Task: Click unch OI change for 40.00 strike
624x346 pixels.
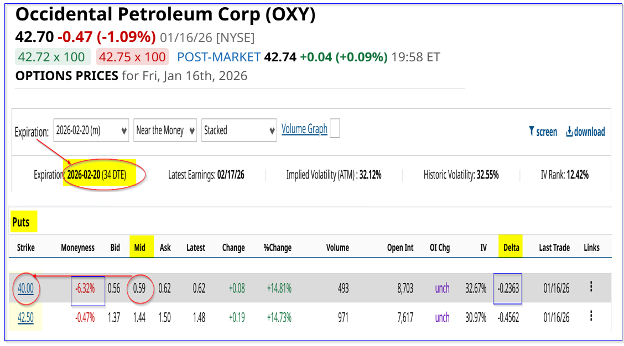Action: click(x=442, y=288)
